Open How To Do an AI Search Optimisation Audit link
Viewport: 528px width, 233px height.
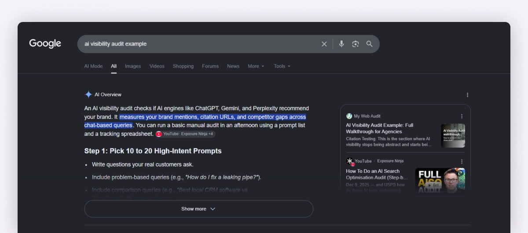(x=377, y=174)
